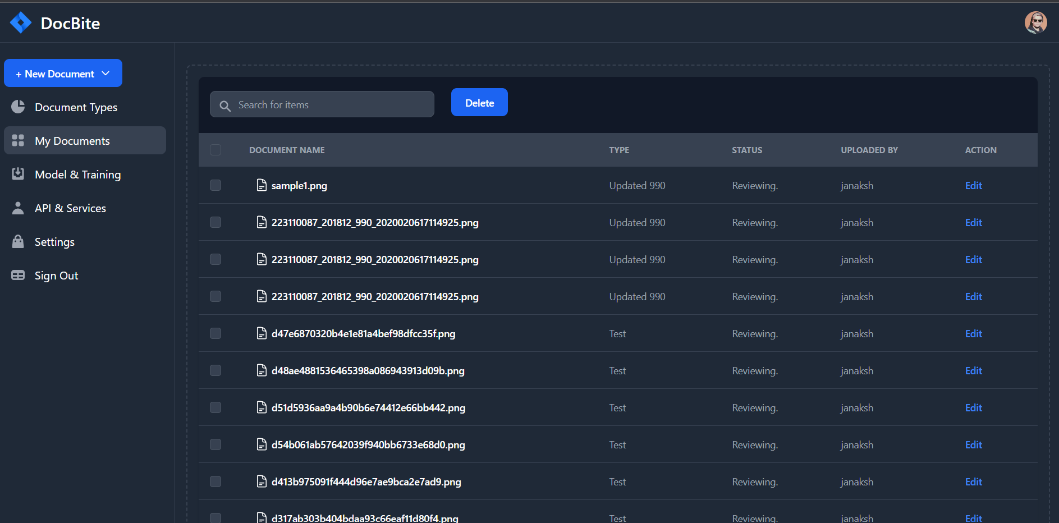Click the DOCUMENT NAME column header
Screen dimensions: 1059x523
287,150
